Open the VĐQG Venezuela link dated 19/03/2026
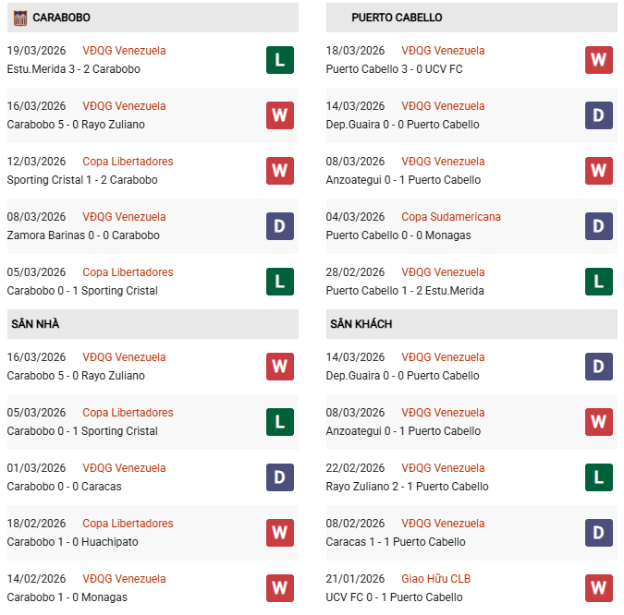Image resolution: width=624 pixels, height=615 pixels. click(x=124, y=51)
